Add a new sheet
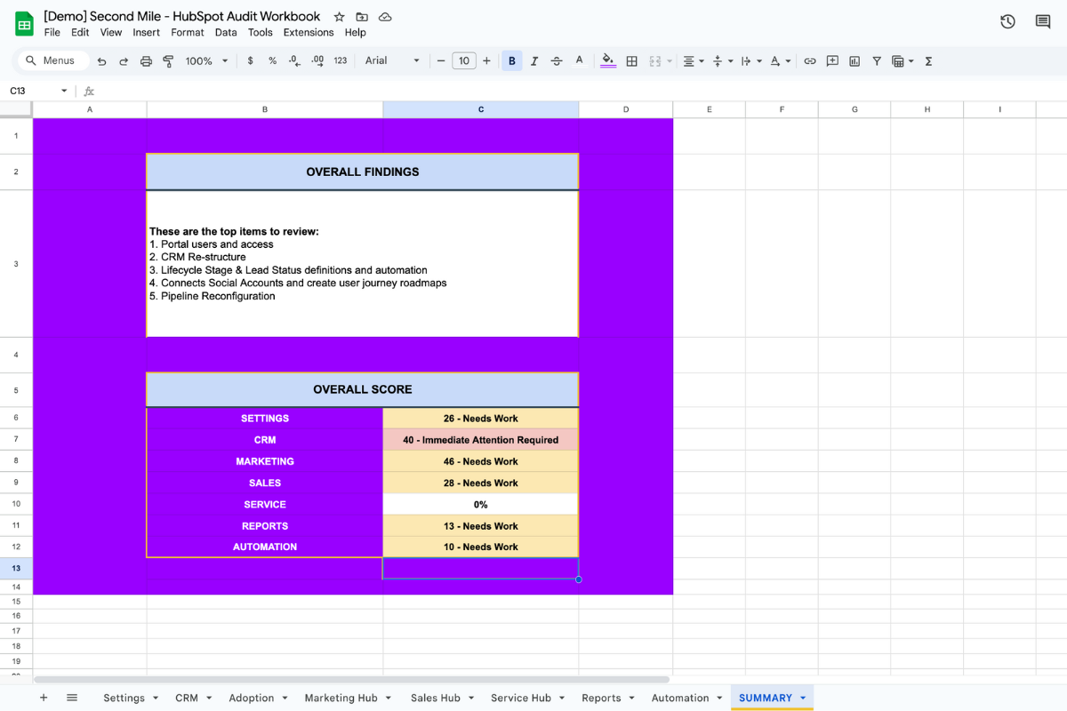Viewport: 1067px width, 711px height. pyautogui.click(x=44, y=698)
